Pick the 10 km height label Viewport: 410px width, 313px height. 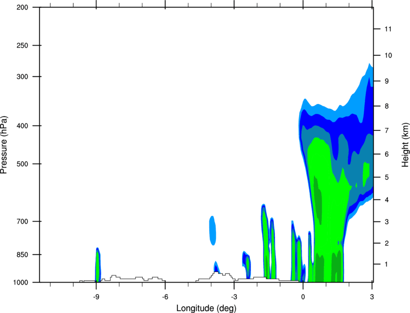(x=388, y=55)
